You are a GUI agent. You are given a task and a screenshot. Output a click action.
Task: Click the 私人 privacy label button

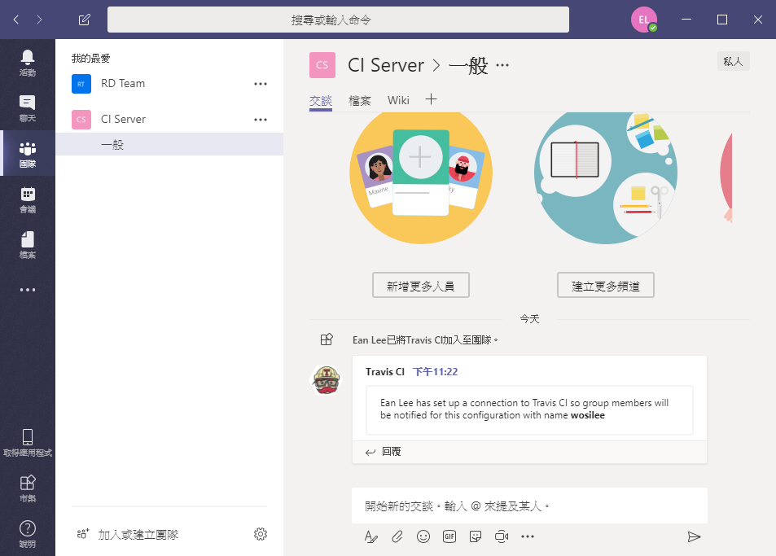click(x=734, y=61)
